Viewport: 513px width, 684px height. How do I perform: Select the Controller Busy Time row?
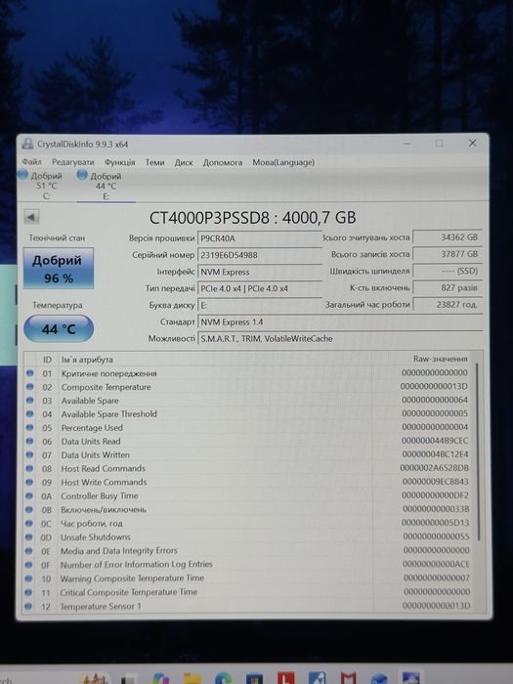[248, 495]
